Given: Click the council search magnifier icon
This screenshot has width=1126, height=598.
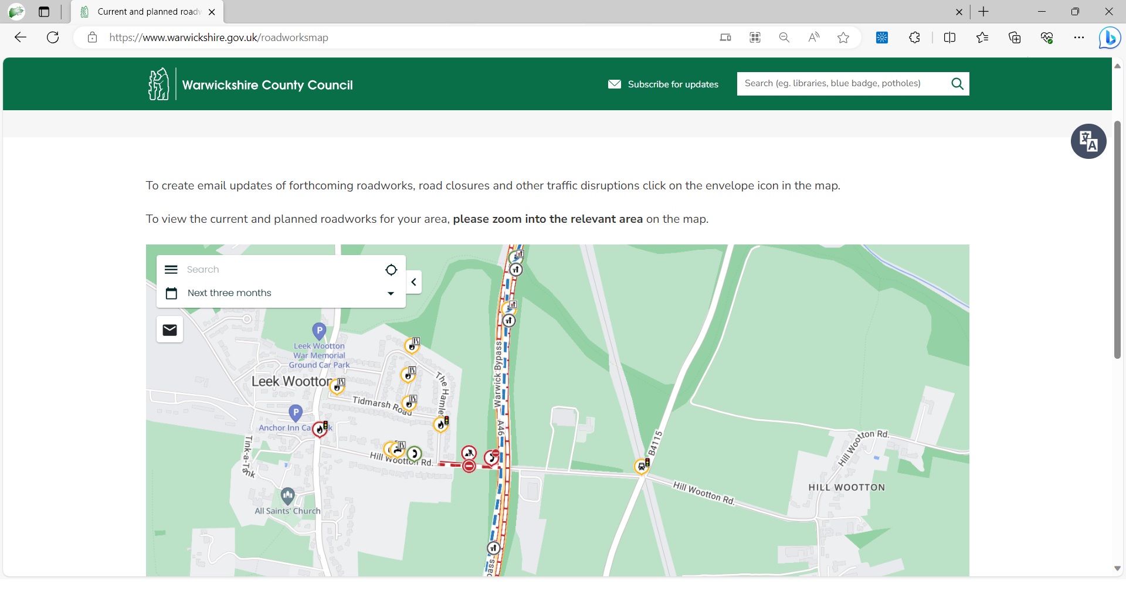Looking at the screenshot, I should (x=957, y=83).
